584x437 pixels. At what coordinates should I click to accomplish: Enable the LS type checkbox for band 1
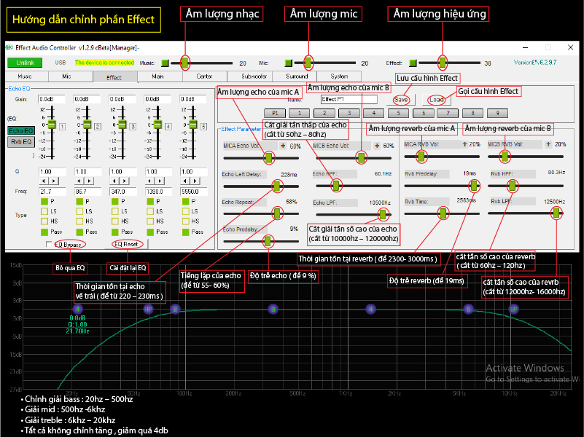(44, 211)
